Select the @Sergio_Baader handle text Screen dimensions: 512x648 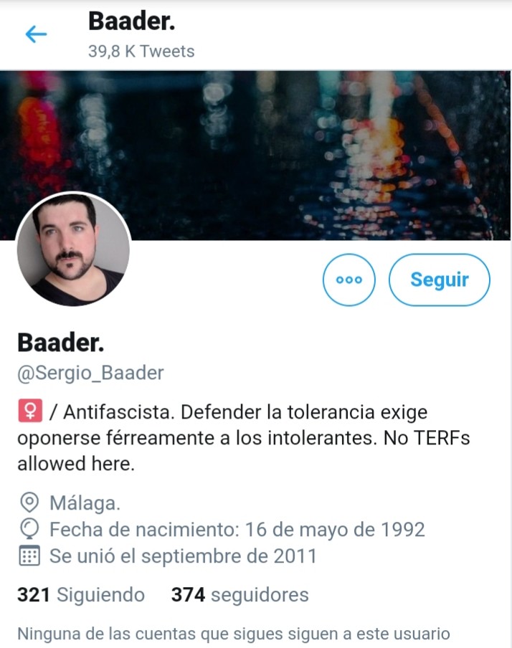coord(90,373)
